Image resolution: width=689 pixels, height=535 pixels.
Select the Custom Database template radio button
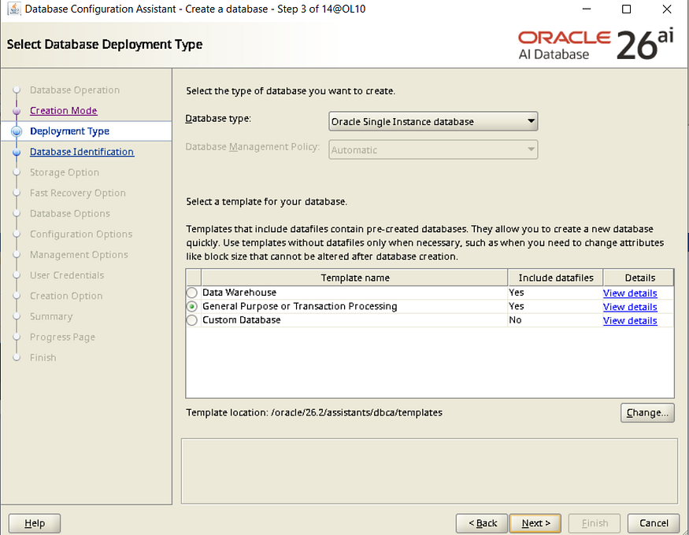click(x=192, y=320)
